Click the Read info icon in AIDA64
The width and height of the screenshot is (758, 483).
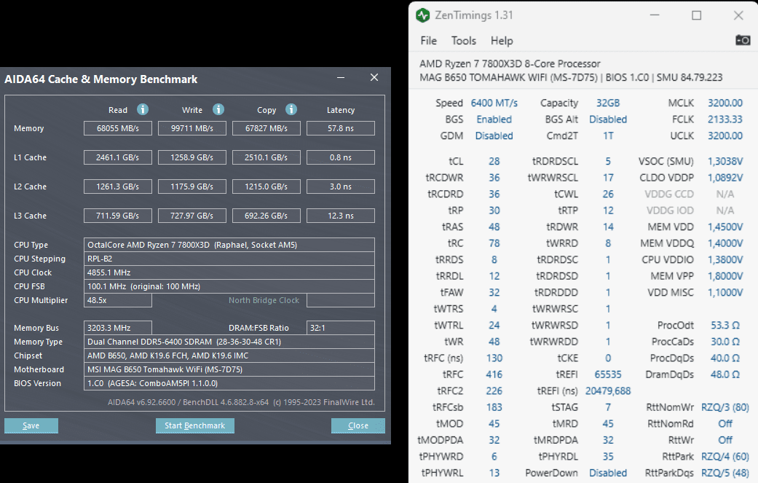coord(143,109)
